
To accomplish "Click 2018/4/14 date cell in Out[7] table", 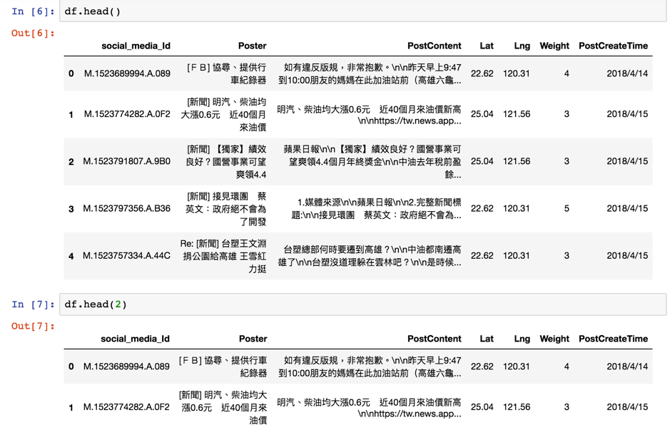I will pyautogui.click(x=627, y=367).
